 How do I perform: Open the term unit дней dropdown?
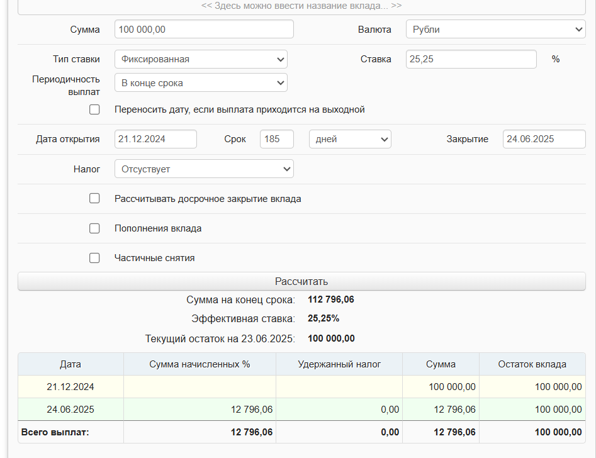point(350,139)
